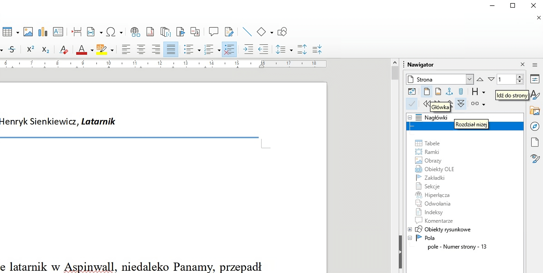The width and height of the screenshot is (543, 273).
Task: Toggle the unordered bullet list
Action: (x=189, y=50)
